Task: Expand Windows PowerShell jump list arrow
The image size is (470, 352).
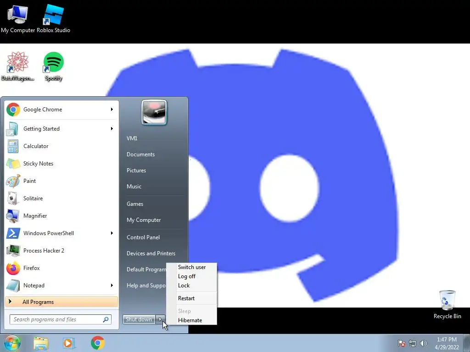Action: [112, 233]
